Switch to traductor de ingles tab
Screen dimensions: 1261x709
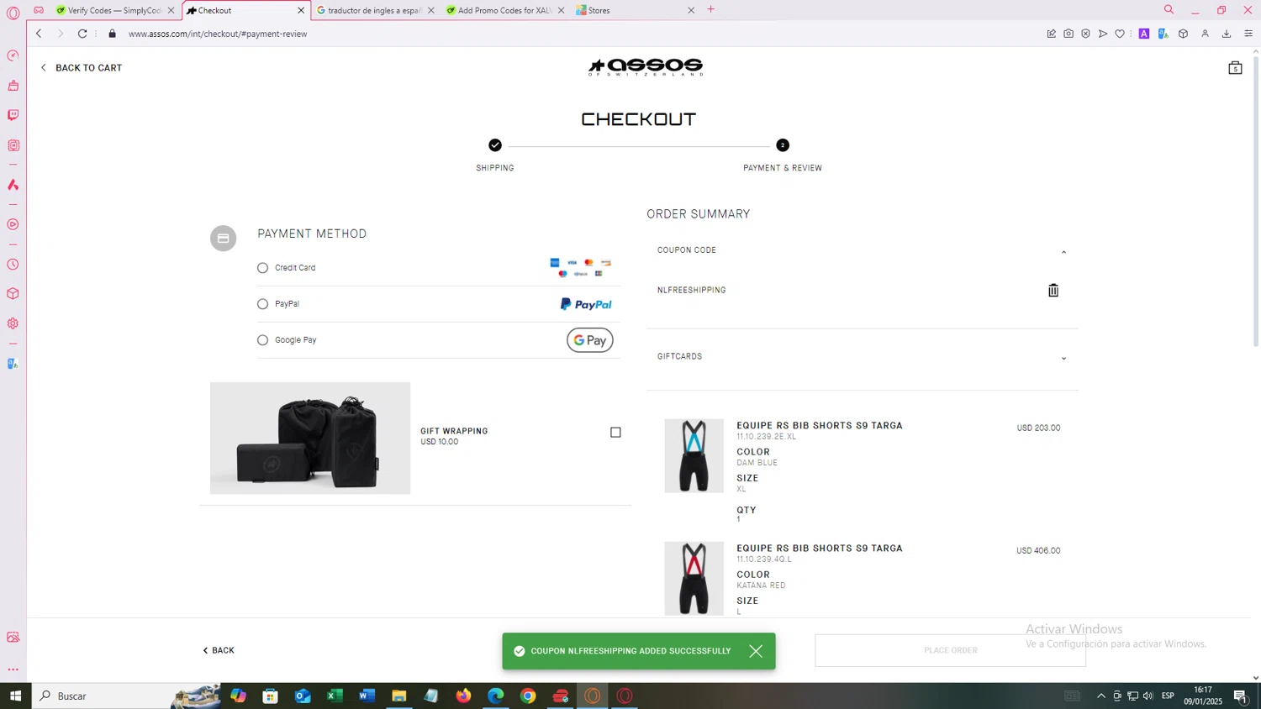tap(374, 10)
